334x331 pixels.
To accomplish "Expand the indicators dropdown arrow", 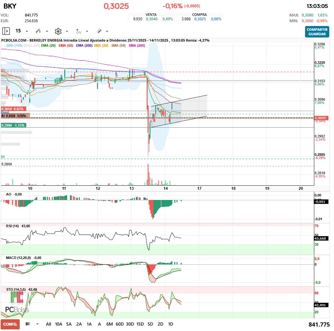I will pos(87,31).
